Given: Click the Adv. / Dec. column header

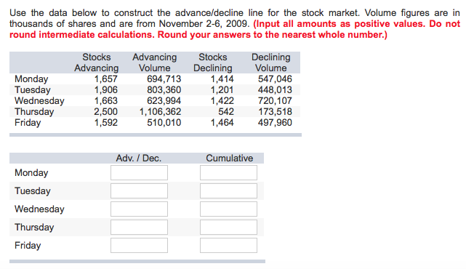Looking at the screenshot, I should (139, 158).
